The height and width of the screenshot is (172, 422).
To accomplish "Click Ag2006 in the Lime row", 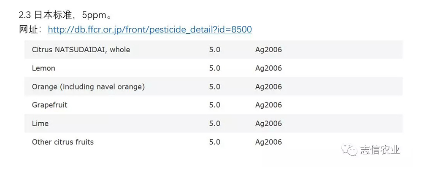I will point(268,124).
